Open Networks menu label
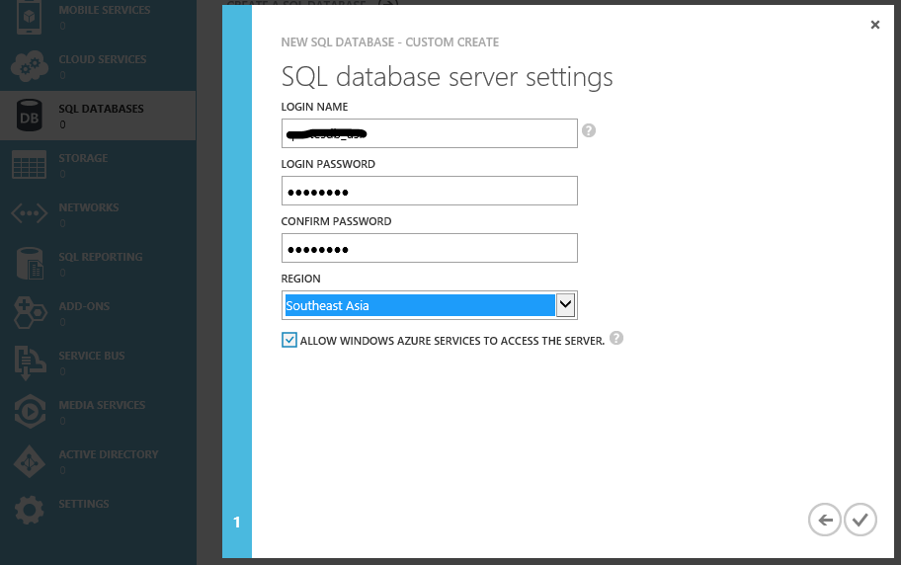 (89, 207)
